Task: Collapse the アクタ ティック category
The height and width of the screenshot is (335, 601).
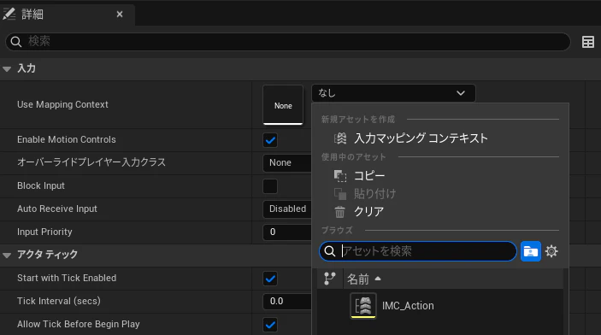Action: click(x=7, y=255)
